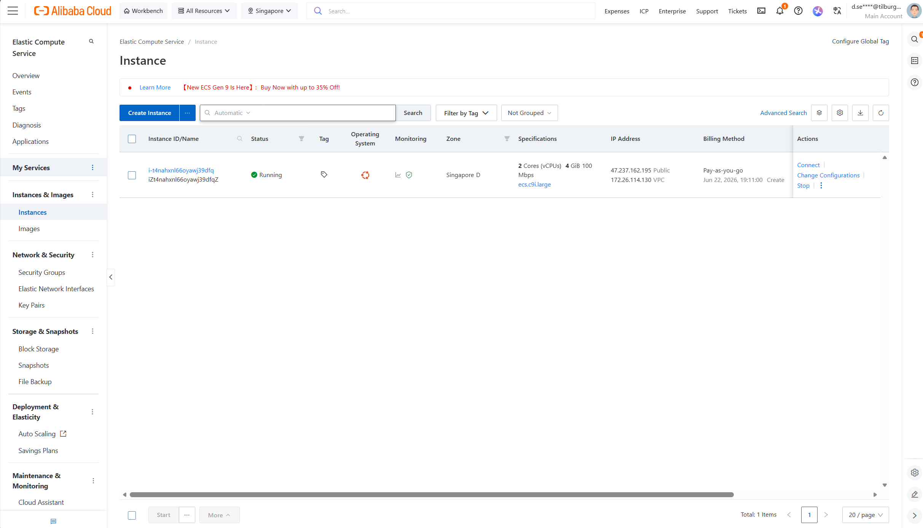Open the user avatar profile
The image size is (923, 528).
[x=914, y=11]
